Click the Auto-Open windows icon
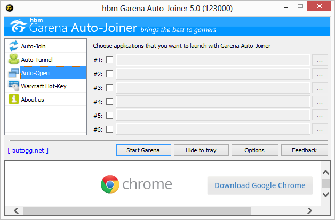 pyautogui.click(x=13, y=73)
